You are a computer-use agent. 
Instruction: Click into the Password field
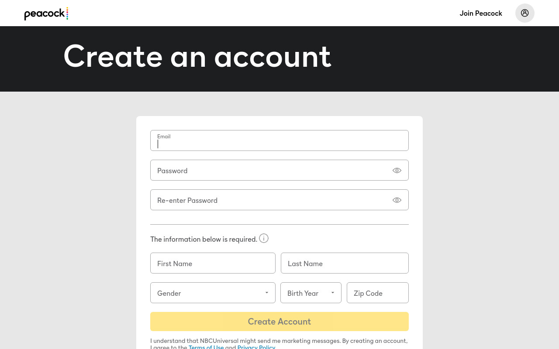[x=279, y=170]
